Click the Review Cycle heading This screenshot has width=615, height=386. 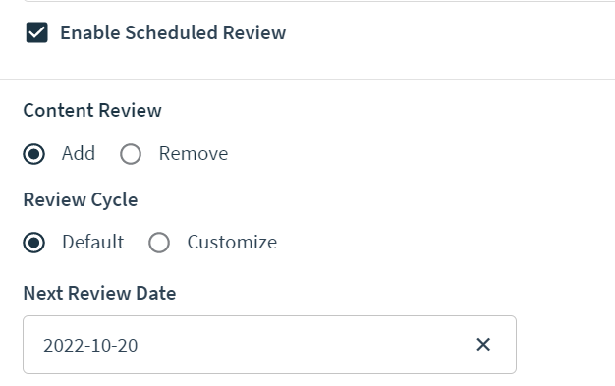pos(81,200)
